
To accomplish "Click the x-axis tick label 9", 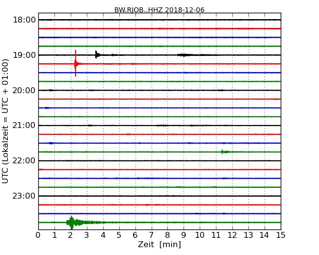I will point(184,235).
